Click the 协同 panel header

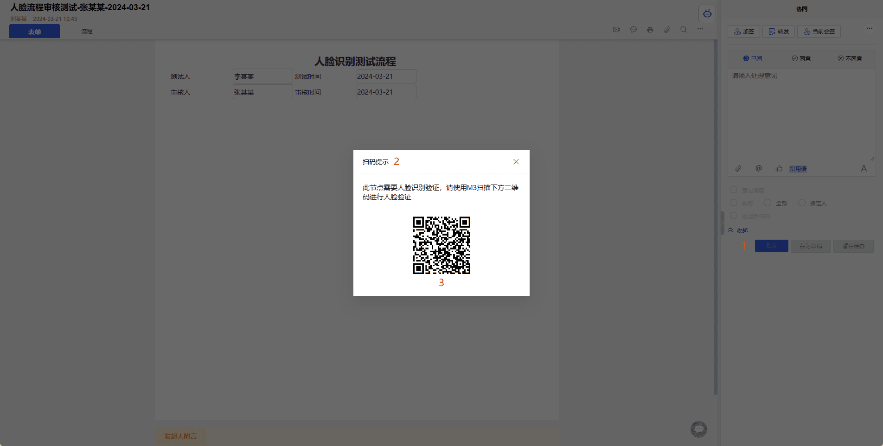click(x=802, y=9)
